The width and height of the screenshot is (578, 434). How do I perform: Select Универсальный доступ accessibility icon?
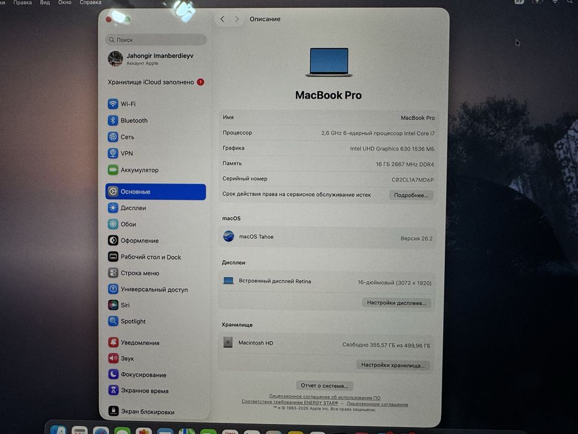pos(113,289)
